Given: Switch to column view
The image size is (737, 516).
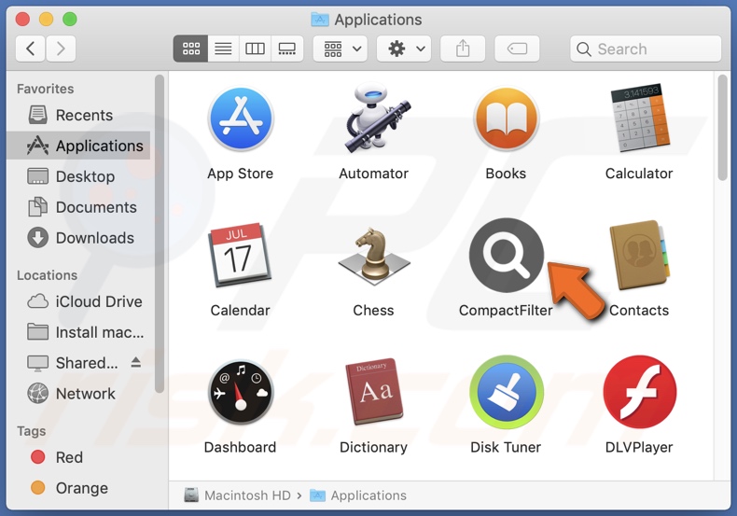Looking at the screenshot, I should click(256, 49).
